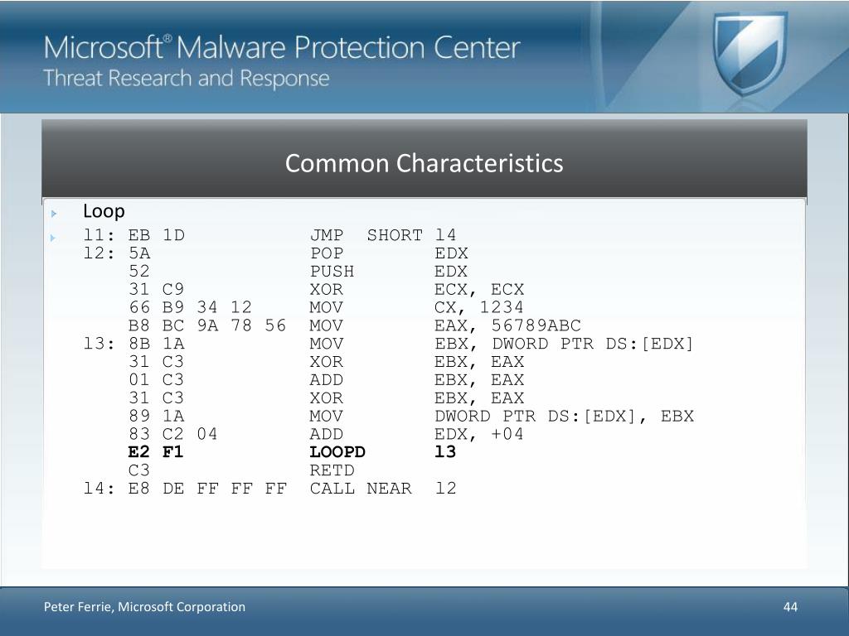Screen dimensions: 849x636
Task: Click the RETD instruction
Action: point(332,470)
